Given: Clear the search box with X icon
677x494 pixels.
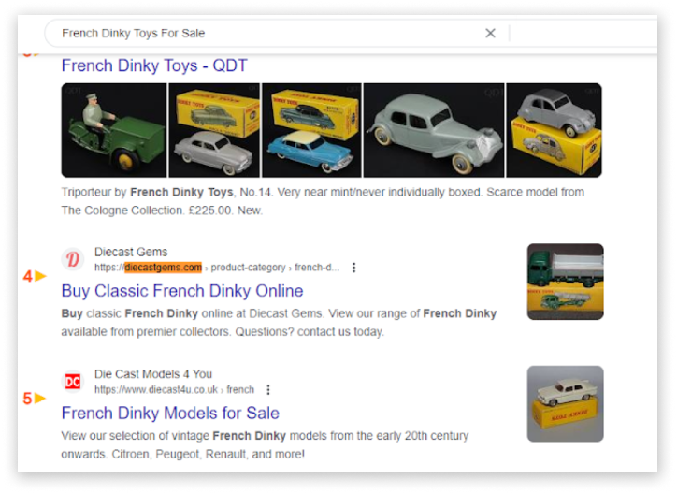Looking at the screenshot, I should click(x=490, y=33).
